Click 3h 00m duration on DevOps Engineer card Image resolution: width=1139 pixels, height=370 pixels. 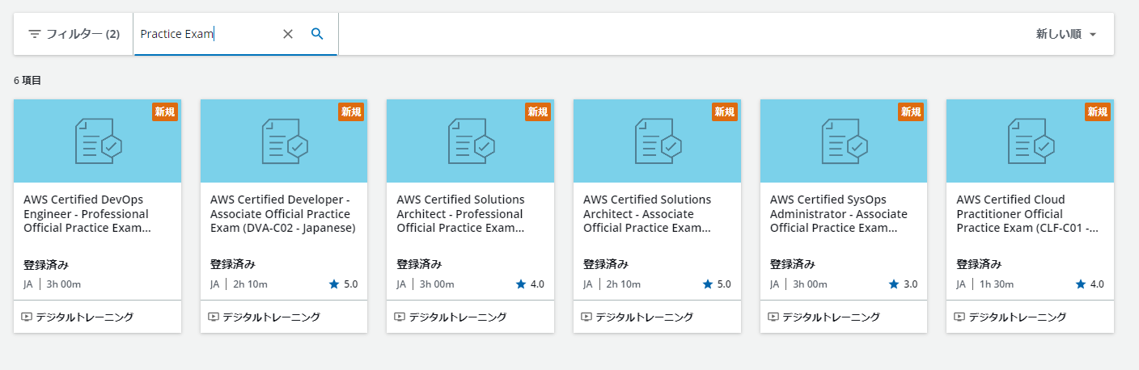coord(64,284)
